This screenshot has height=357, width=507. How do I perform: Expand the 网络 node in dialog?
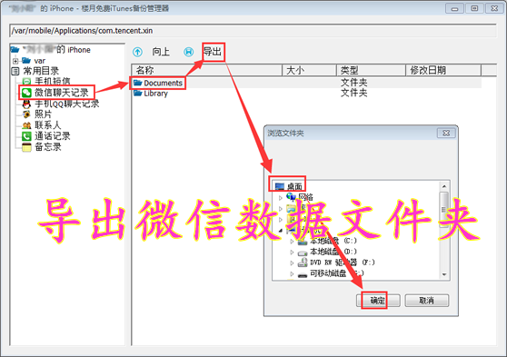(x=281, y=197)
